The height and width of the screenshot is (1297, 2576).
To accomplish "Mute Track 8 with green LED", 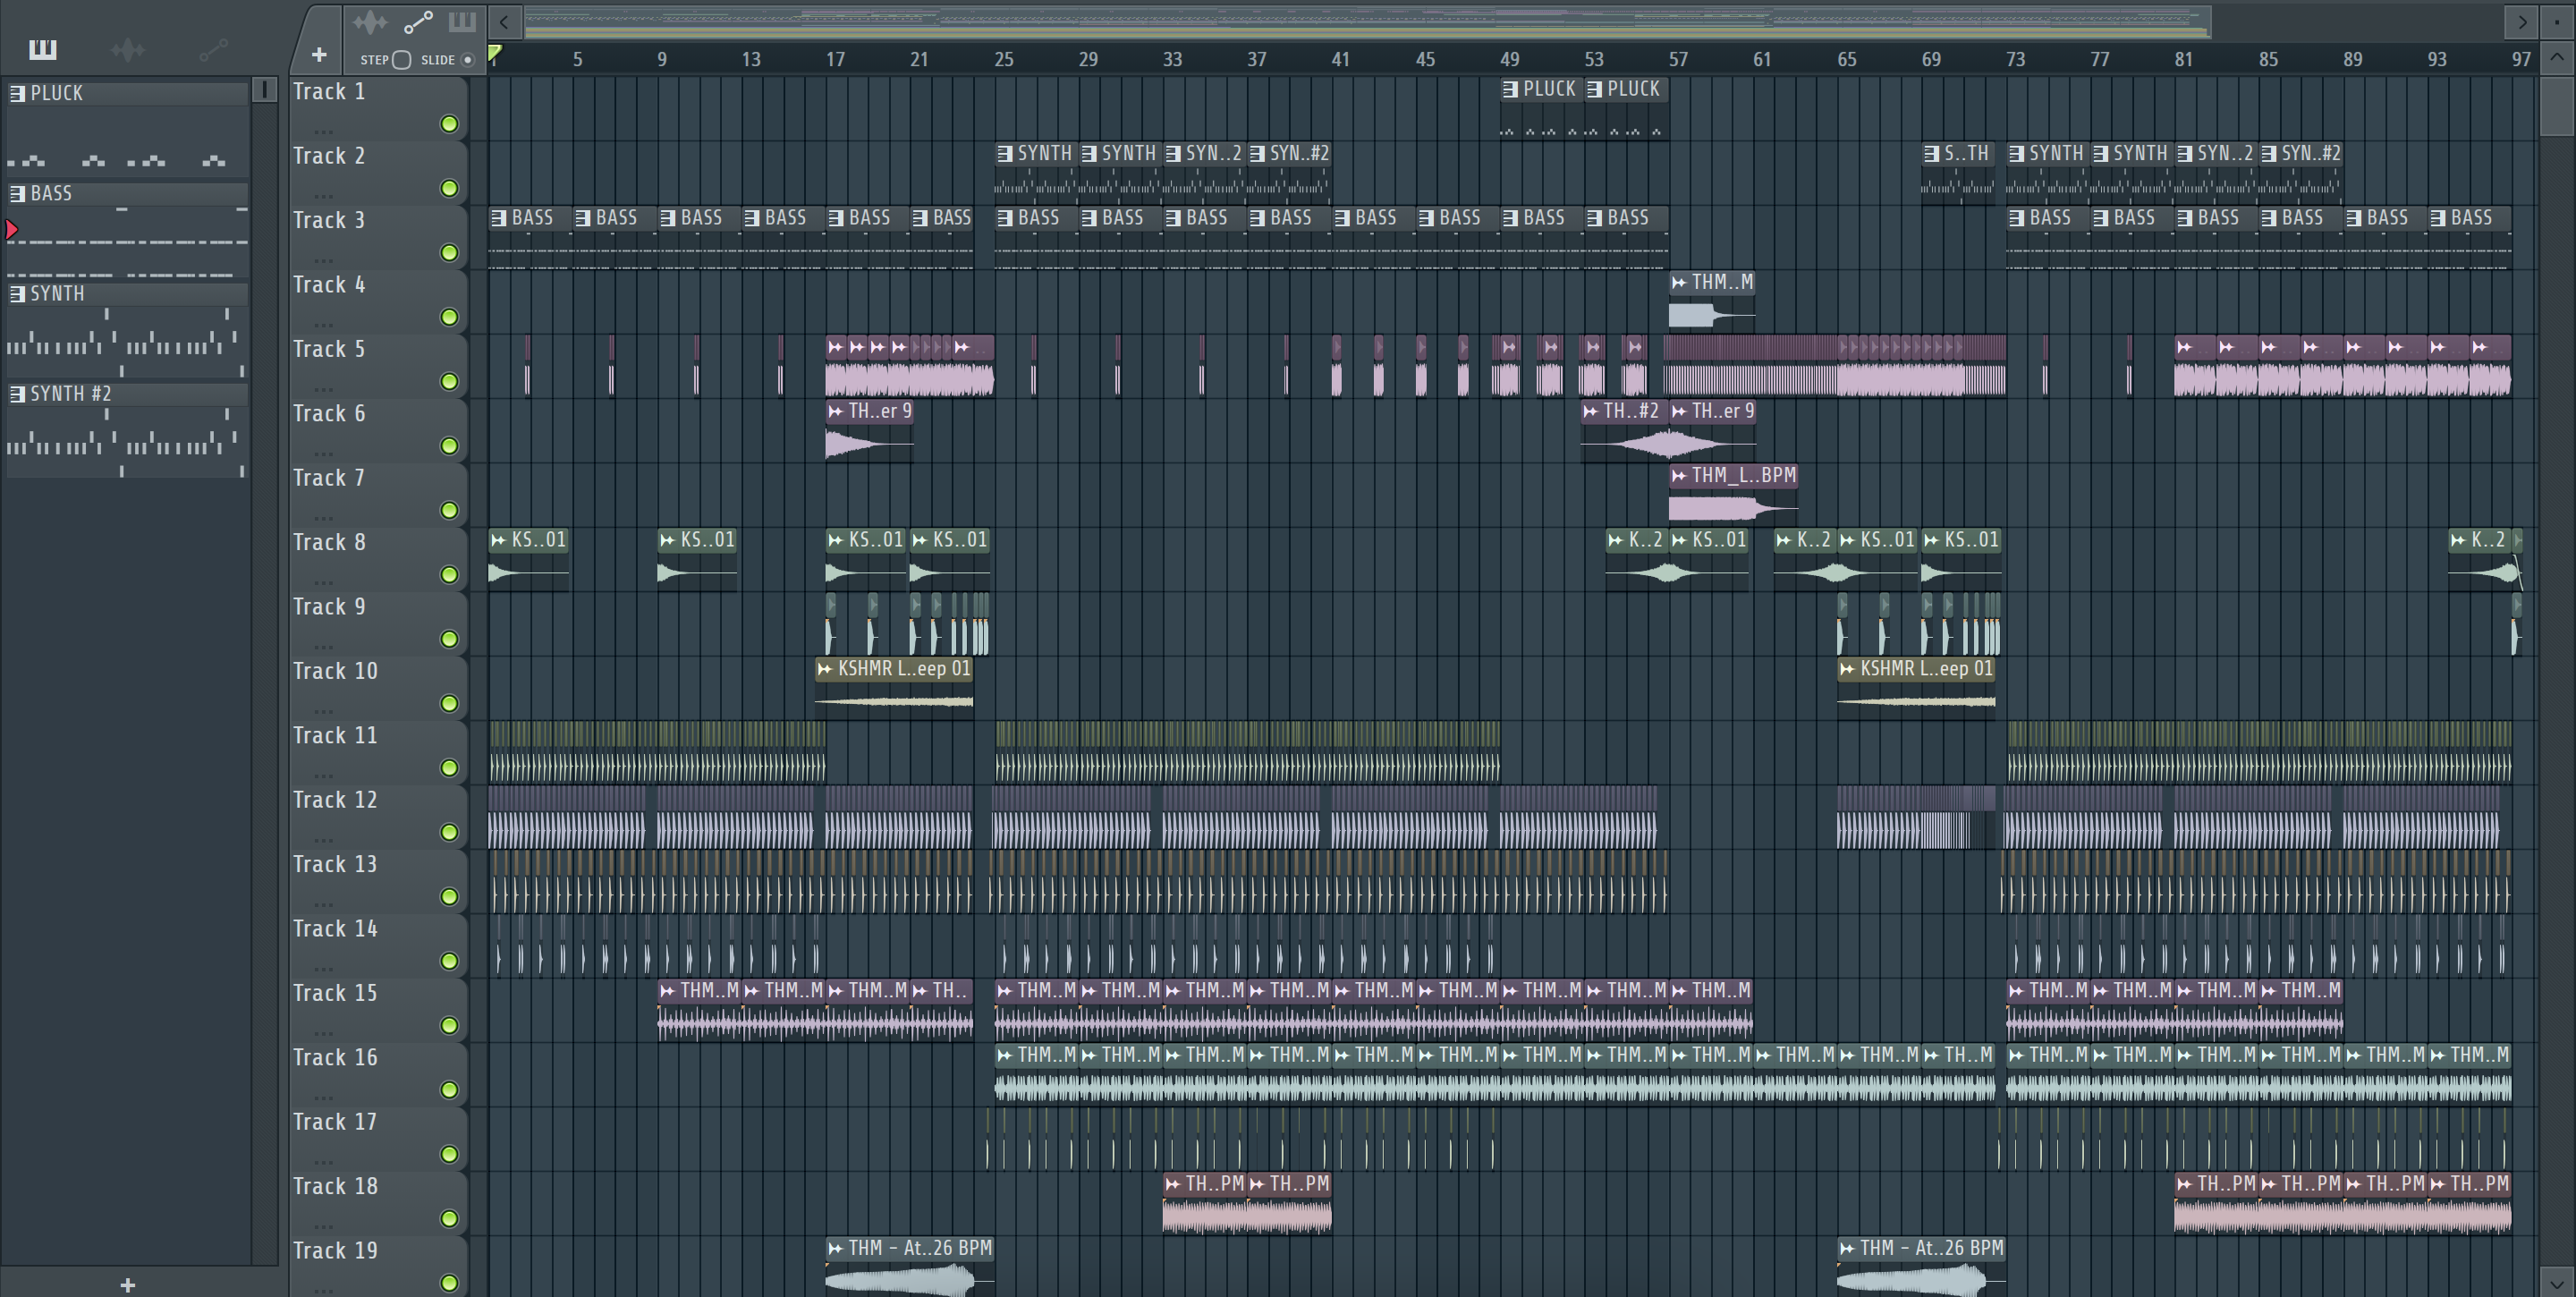I will coord(449,574).
